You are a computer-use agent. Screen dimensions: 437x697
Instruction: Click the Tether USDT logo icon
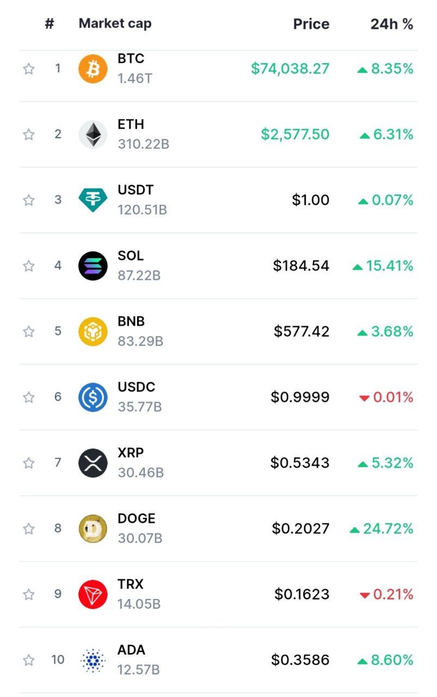click(x=93, y=200)
